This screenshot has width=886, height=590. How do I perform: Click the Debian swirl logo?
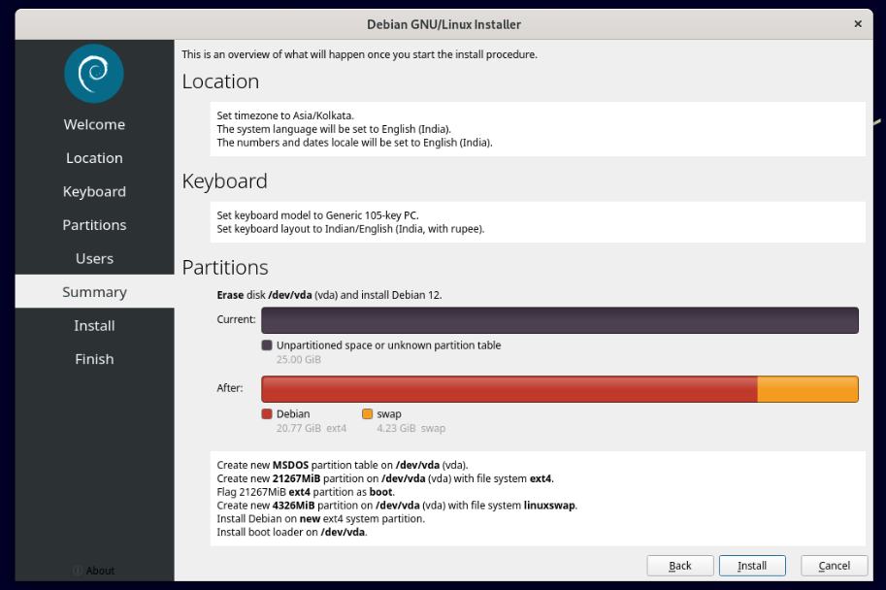94,74
